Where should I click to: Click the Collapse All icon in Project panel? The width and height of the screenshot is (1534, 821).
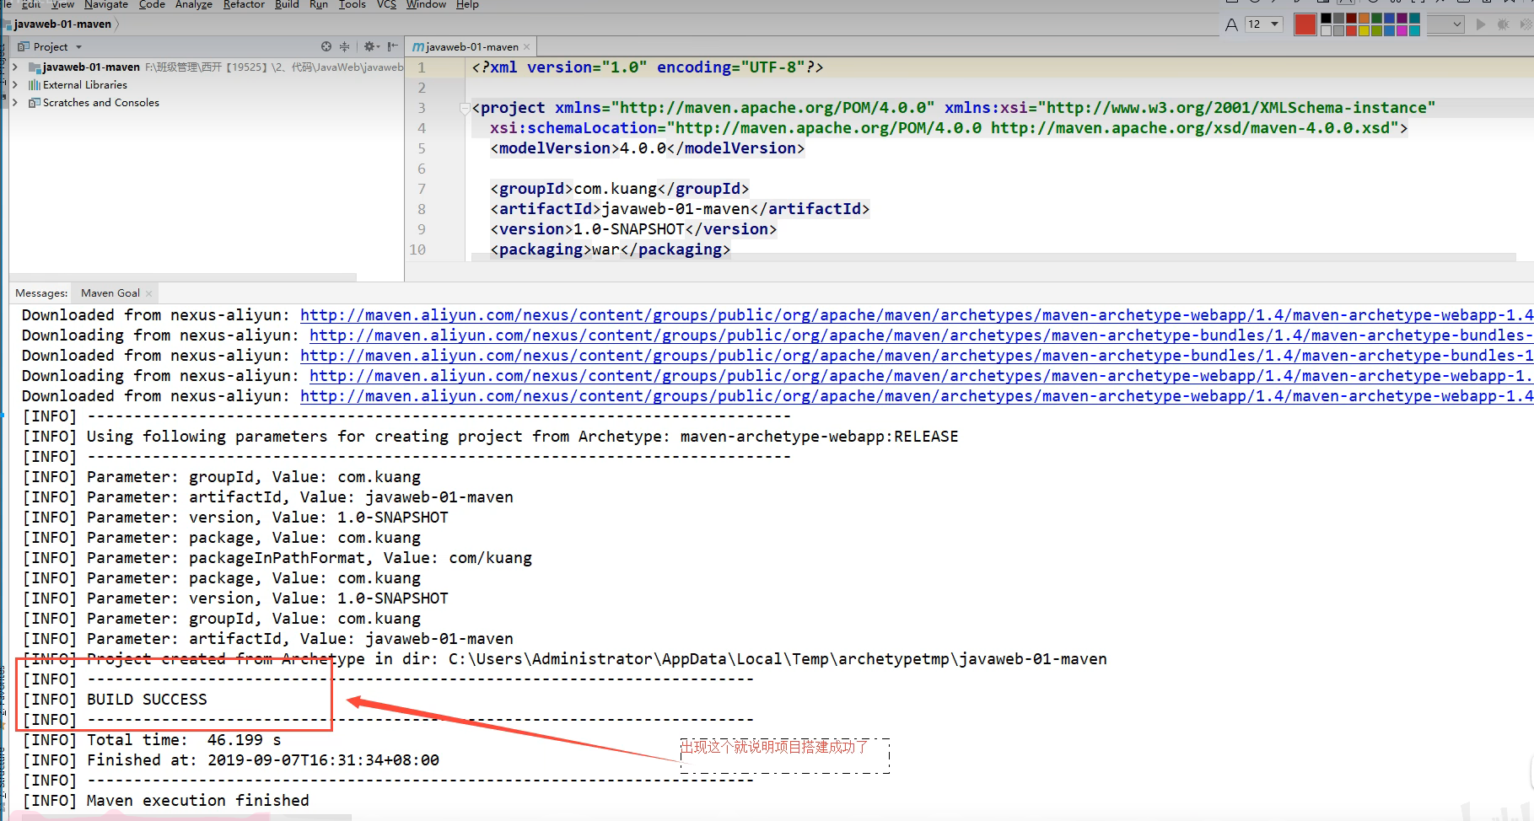click(x=344, y=47)
